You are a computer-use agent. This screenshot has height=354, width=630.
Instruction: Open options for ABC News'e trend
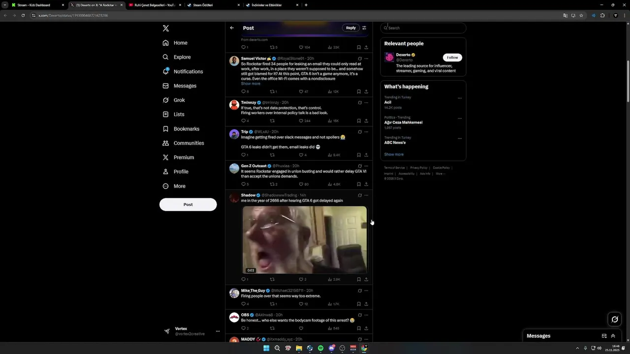[x=460, y=138]
